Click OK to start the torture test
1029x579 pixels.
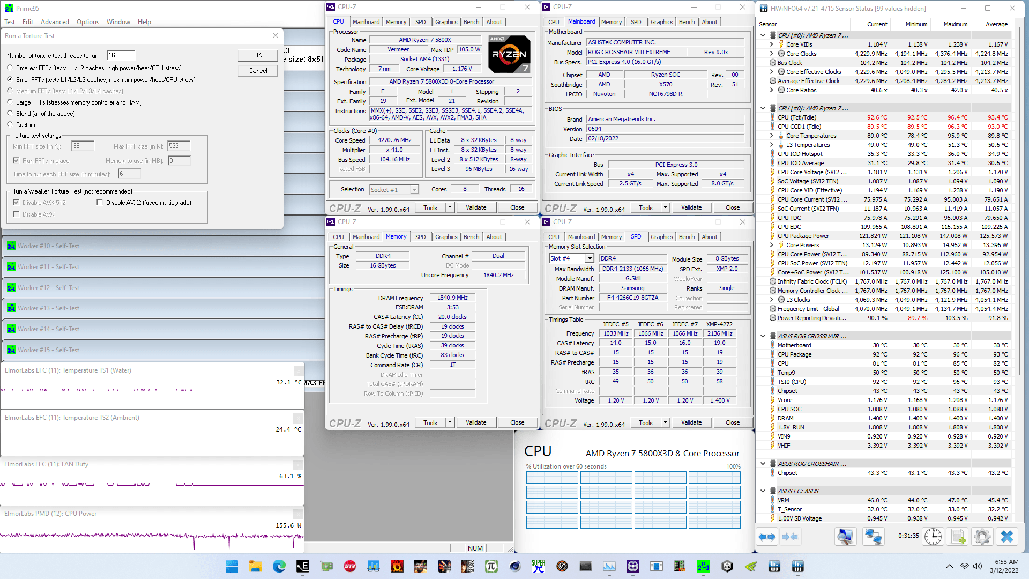[257, 55]
